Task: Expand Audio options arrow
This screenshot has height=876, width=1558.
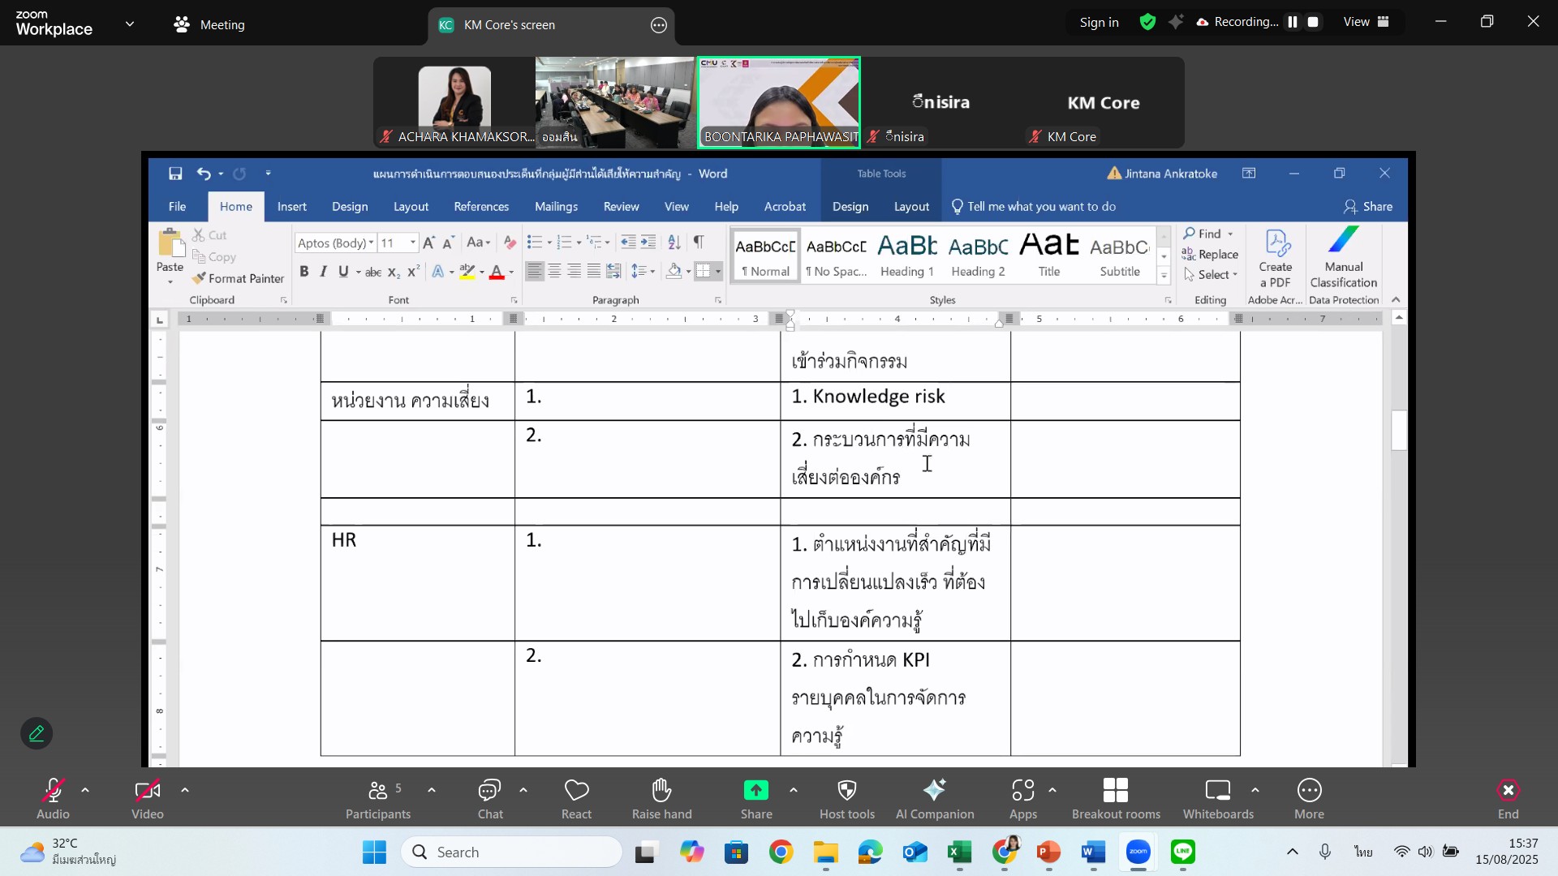Action: 85,790
